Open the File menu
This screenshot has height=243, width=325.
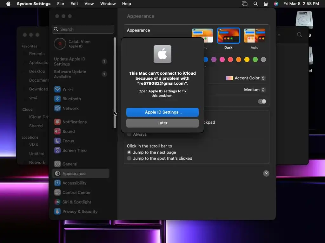[x=61, y=4]
